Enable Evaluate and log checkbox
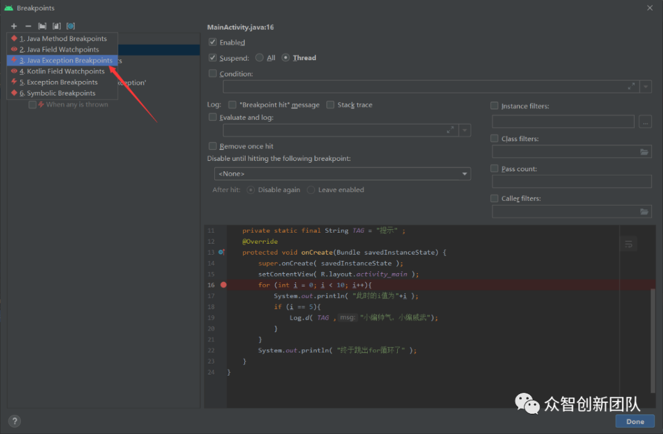The height and width of the screenshot is (434, 663). 212,117
